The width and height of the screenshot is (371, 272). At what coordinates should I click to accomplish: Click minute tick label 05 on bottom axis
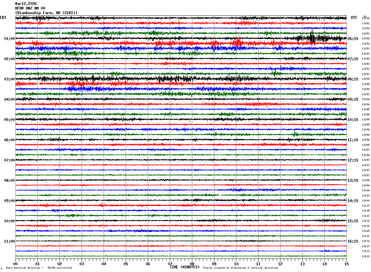pyautogui.click(x=126, y=264)
